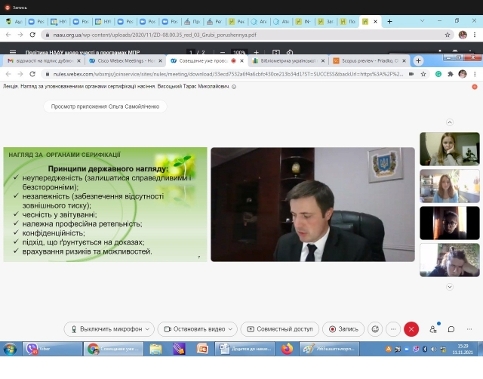Mute with Выключить микрофон button
The width and height of the screenshot is (483, 379).
tap(104, 329)
